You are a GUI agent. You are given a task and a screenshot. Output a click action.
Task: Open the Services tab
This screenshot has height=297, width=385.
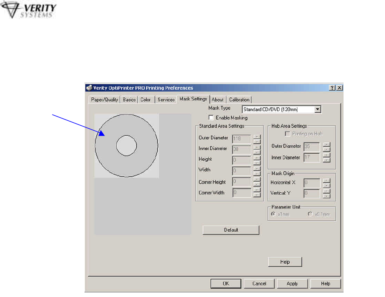point(166,100)
